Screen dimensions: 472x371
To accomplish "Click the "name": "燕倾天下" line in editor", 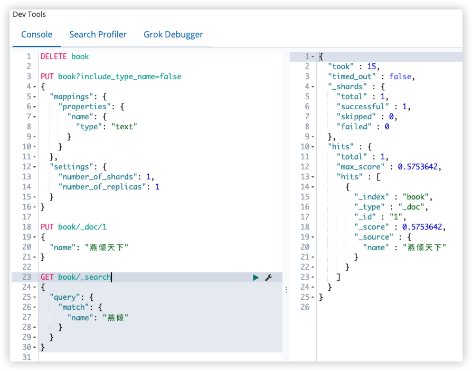I will pos(89,248).
